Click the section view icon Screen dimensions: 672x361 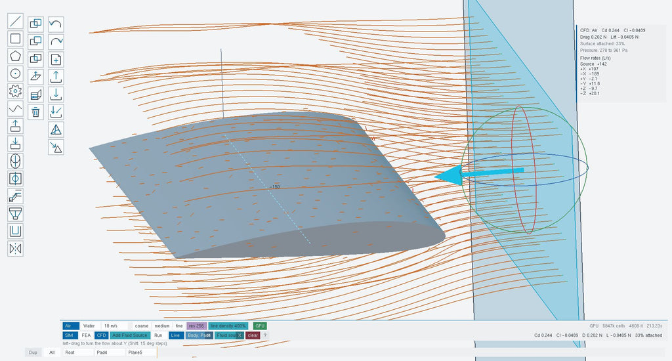tap(35, 95)
